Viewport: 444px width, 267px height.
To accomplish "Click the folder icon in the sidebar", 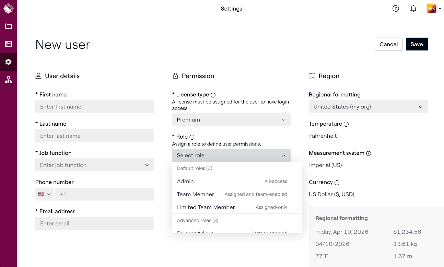I will [x=8, y=26].
